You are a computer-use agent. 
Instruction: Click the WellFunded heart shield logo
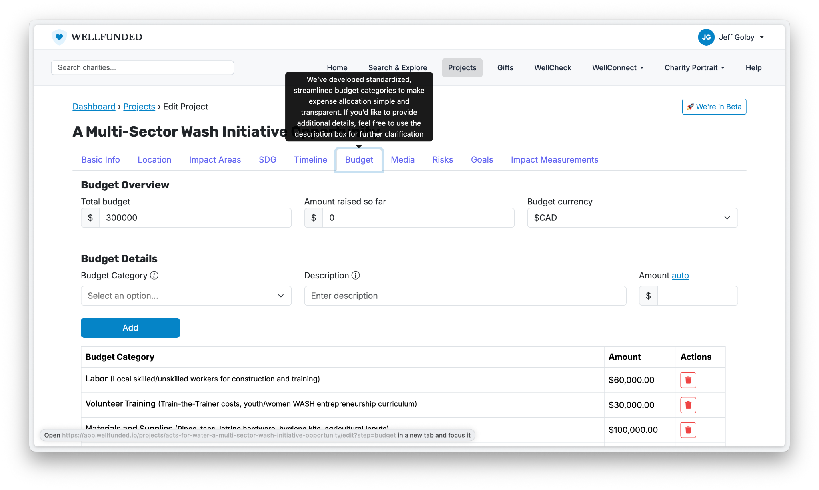[59, 37]
